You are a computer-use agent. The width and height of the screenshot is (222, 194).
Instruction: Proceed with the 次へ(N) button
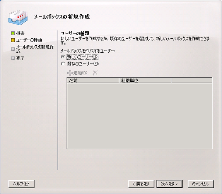click(169, 184)
